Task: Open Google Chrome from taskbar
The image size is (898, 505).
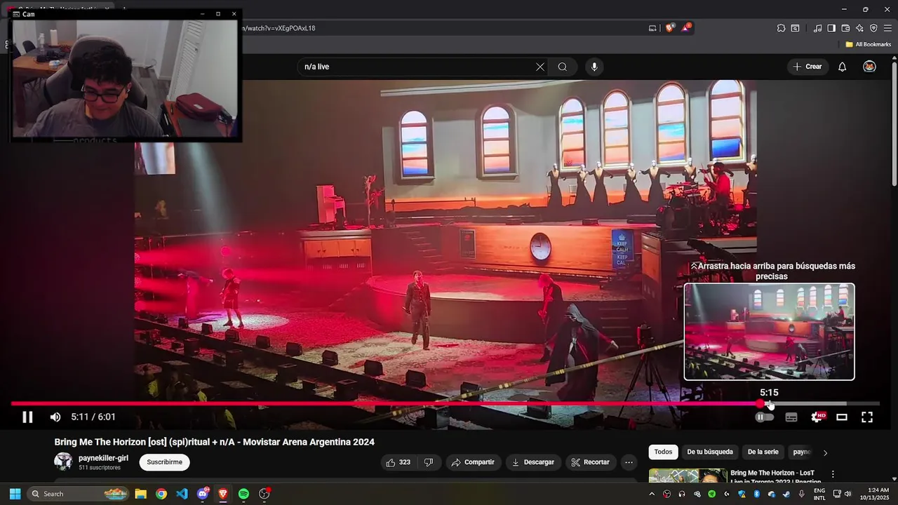Action: pyautogui.click(x=161, y=494)
